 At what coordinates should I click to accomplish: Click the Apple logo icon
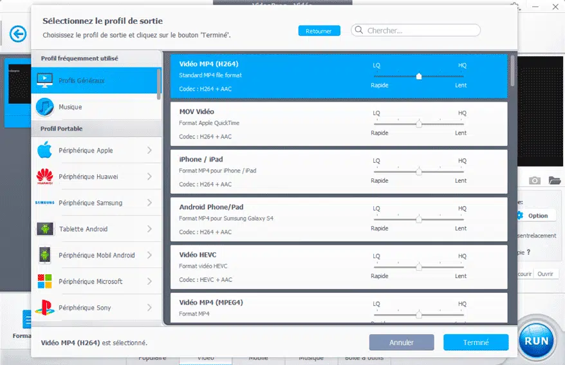pos(44,150)
